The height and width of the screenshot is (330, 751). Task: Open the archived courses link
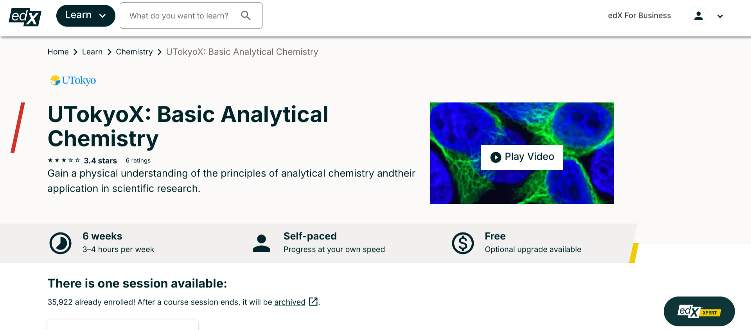289,301
